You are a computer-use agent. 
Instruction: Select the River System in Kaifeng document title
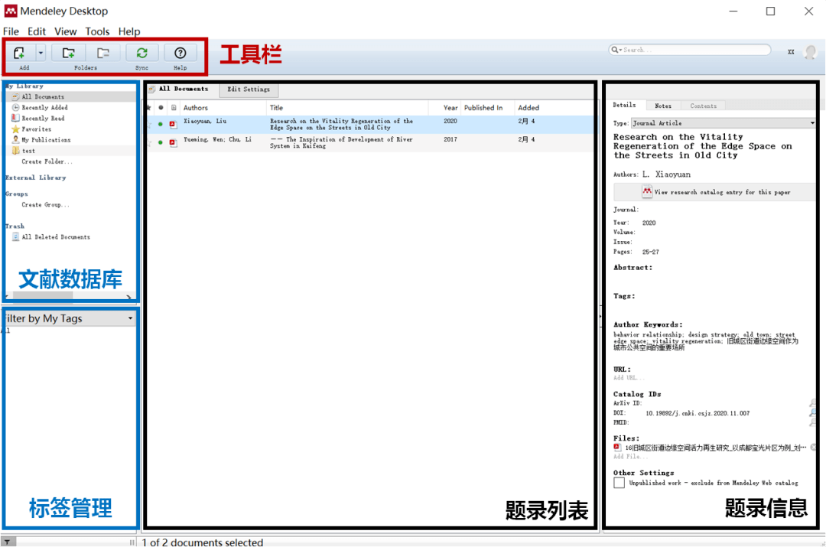[341, 143]
